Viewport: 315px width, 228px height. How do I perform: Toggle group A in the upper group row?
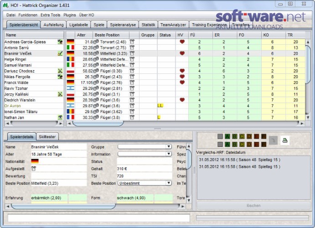click(227, 137)
